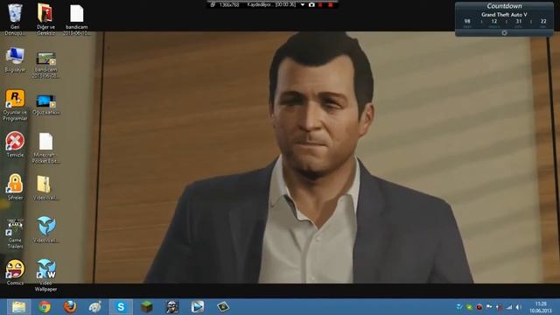Viewport: 560px width, 315px height.
Task: Click the red recording tray icon
Action: (479, 307)
